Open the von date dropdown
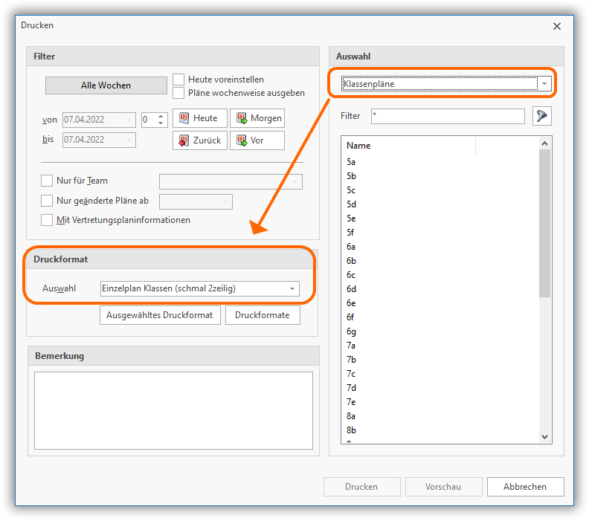 tap(129, 120)
